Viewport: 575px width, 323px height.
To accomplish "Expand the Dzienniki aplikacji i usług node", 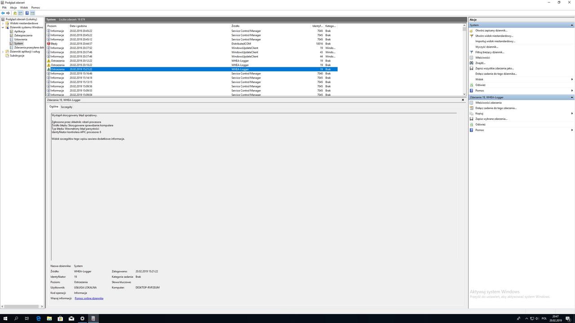I will tap(3, 51).
